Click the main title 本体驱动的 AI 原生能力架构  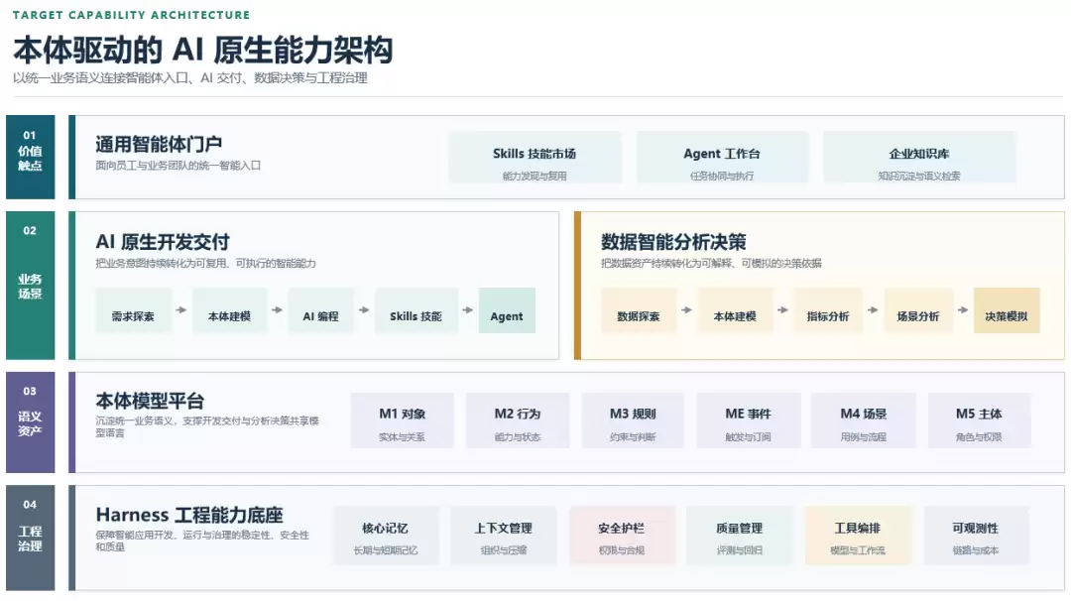[203, 50]
